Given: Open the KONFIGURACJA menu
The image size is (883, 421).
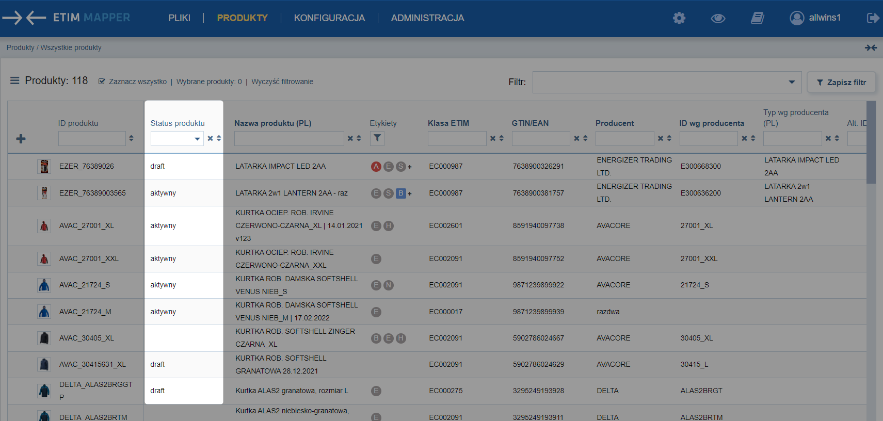Looking at the screenshot, I should (330, 18).
